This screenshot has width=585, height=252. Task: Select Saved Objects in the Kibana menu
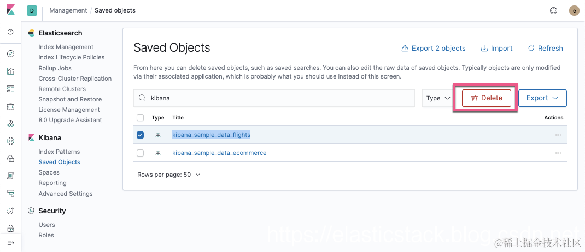pyautogui.click(x=60, y=162)
